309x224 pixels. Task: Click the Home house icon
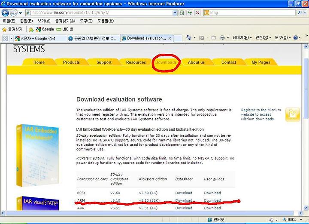coord(189,38)
